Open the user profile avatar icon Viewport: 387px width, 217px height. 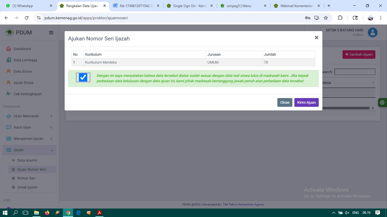point(373,32)
